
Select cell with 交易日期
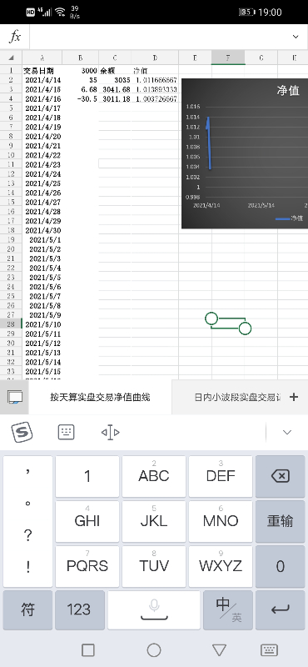click(x=42, y=70)
